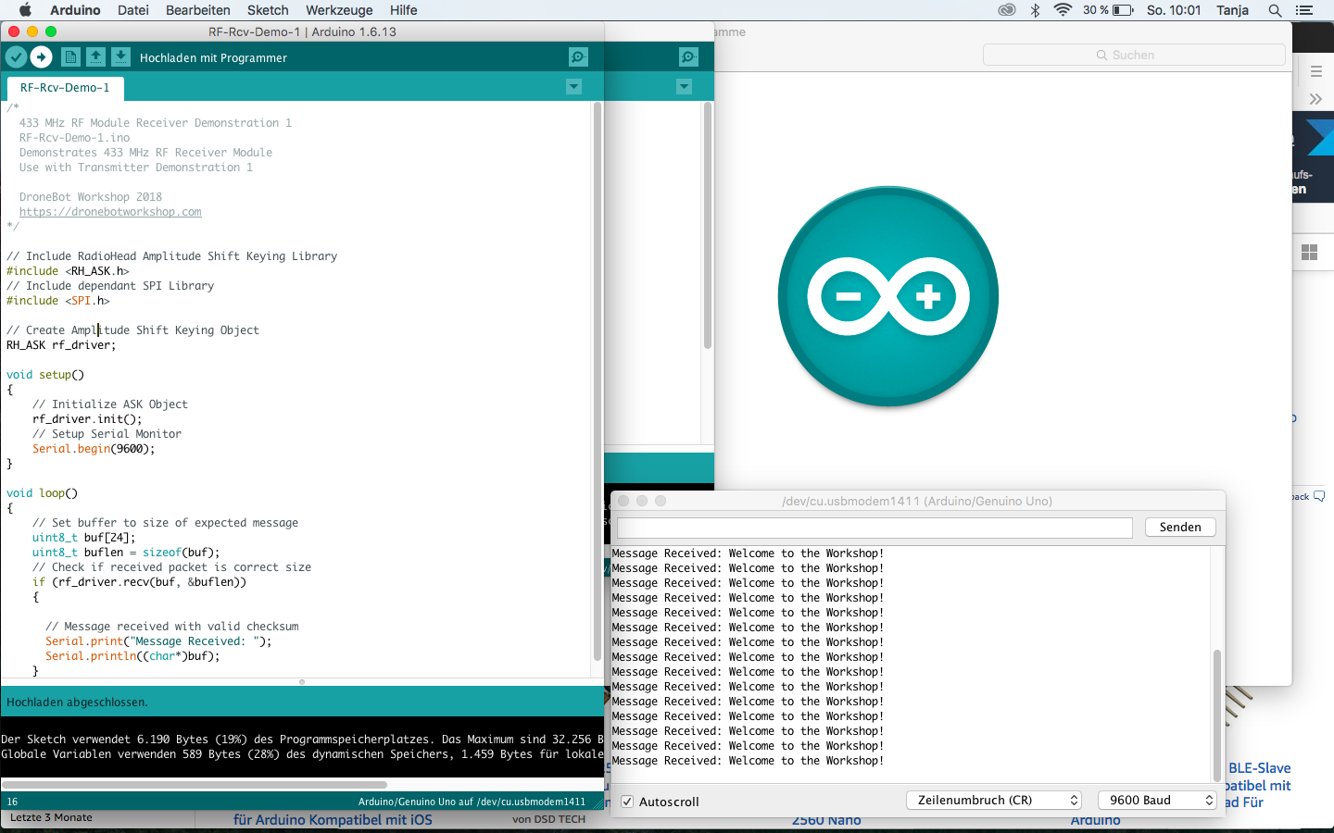Open the Zeilenumbruch (CR) line ending dropdown
This screenshot has height=833, width=1334.
pyautogui.click(x=994, y=800)
